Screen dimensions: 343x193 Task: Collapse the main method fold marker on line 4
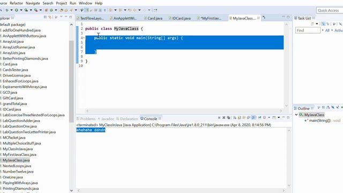tap(84, 38)
